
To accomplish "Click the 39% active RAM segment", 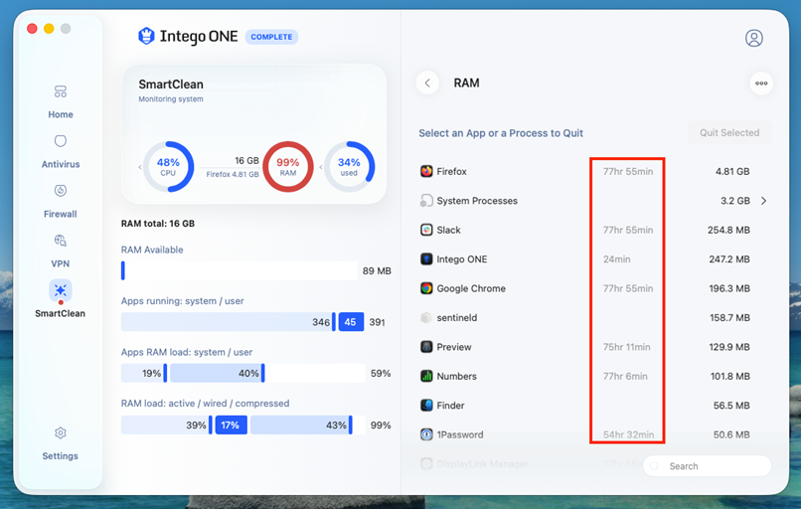I will 166,424.
